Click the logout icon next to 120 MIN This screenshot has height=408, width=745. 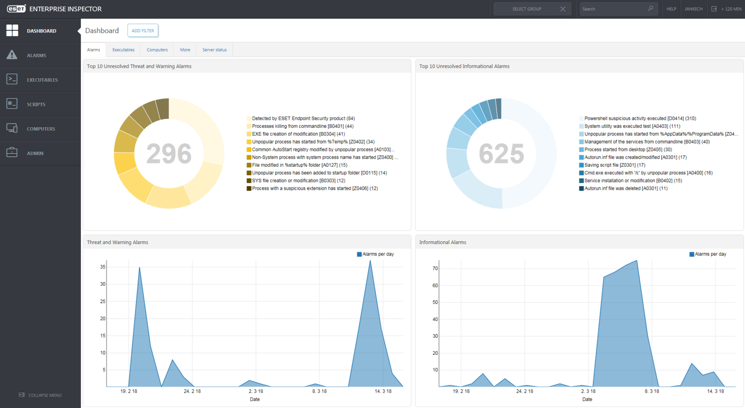click(x=713, y=8)
